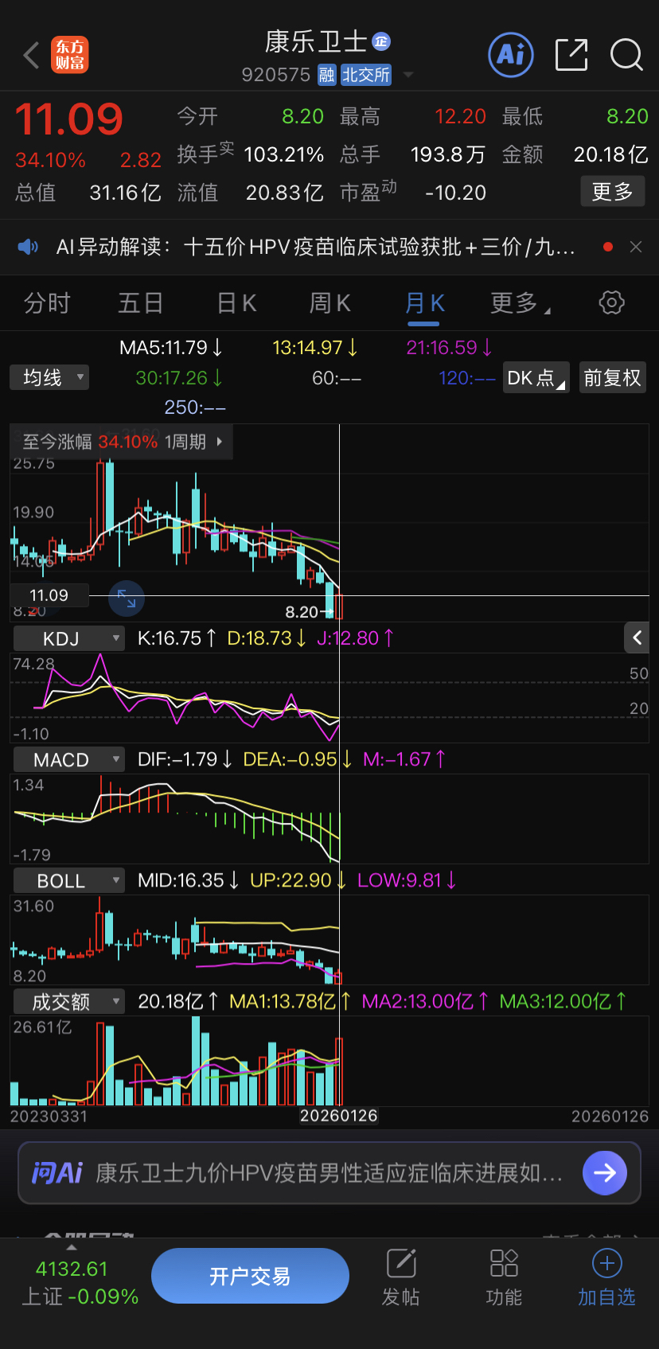Send the 问AI question arrow

[605, 1172]
